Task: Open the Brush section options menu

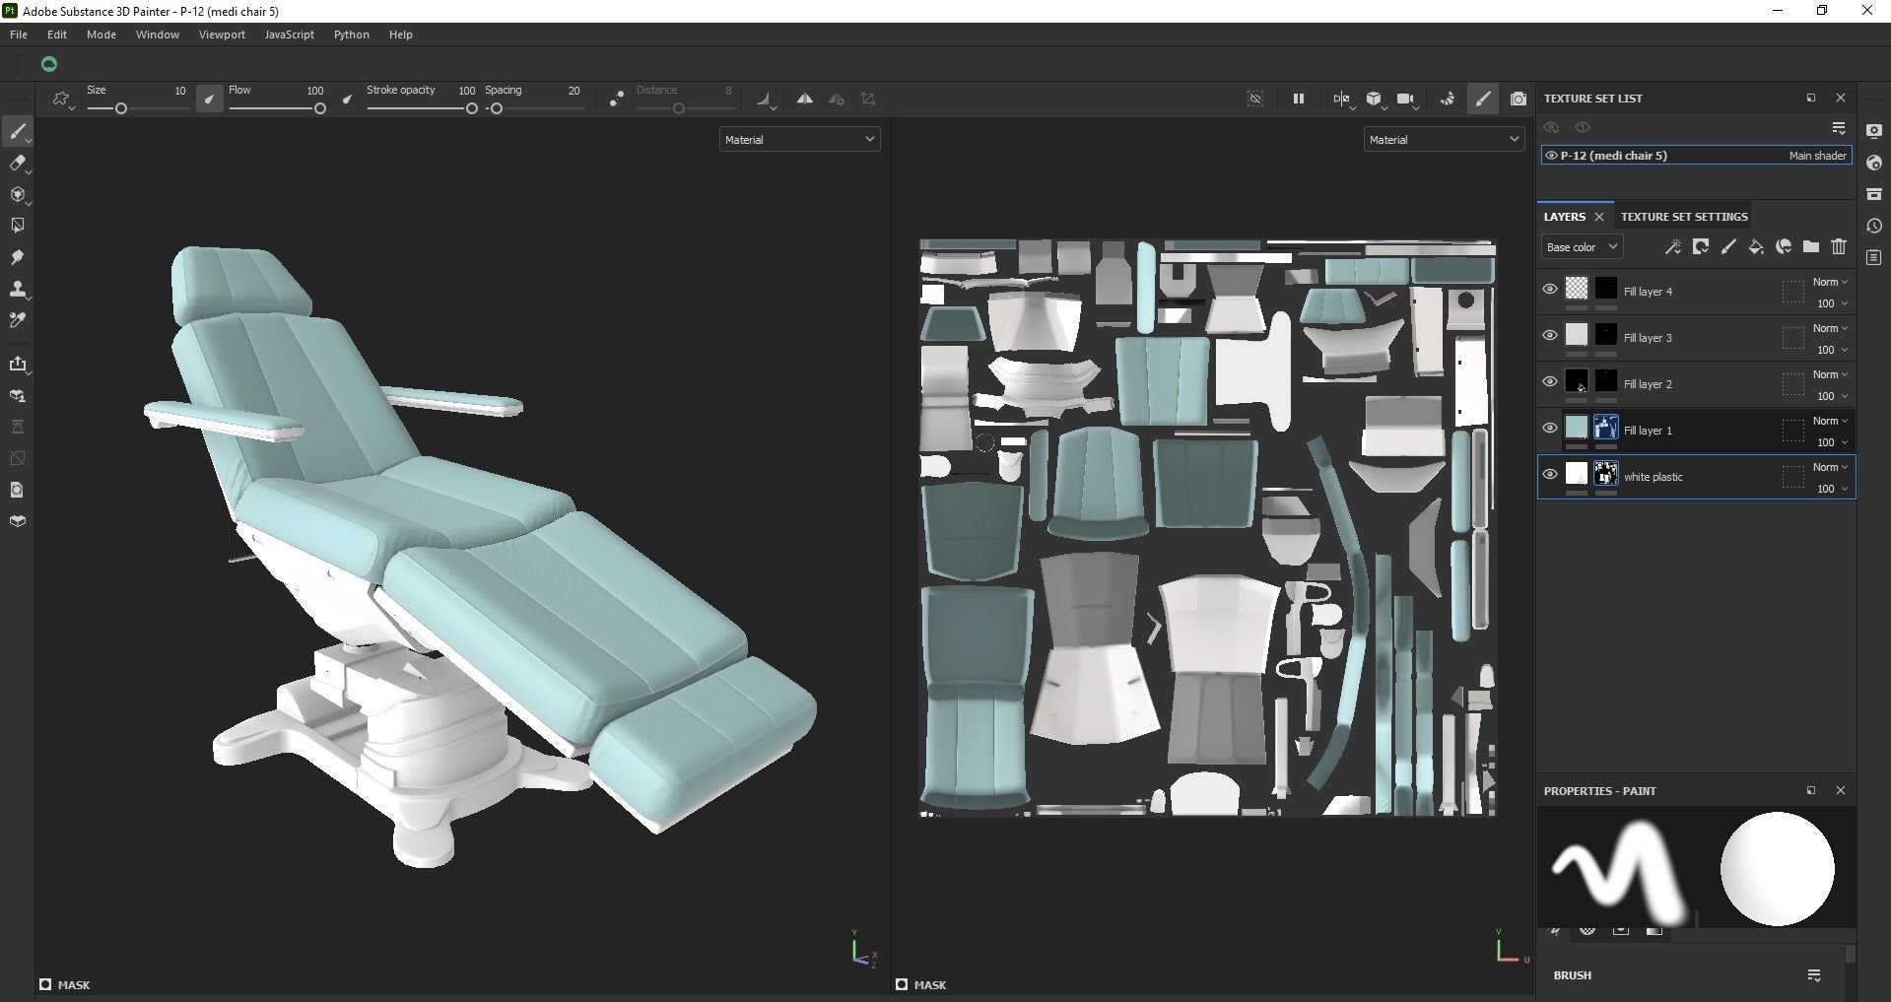Action: (x=1814, y=975)
